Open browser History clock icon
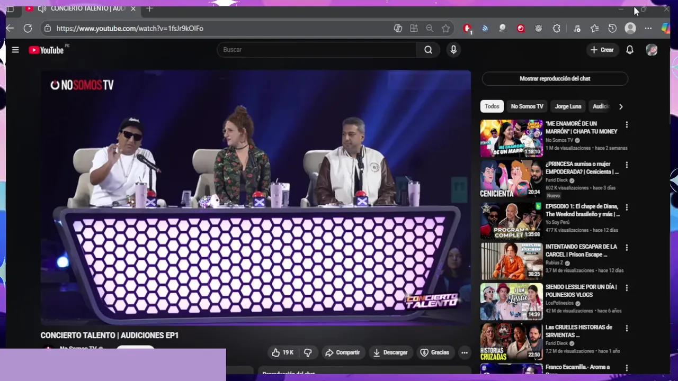678x381 pixels. click(x=612, y=29)
